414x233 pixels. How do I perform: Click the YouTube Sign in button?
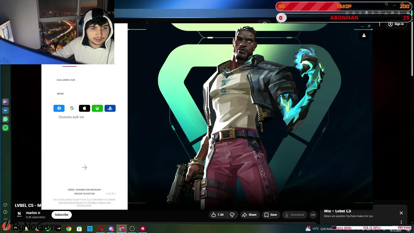click(396, 24)
